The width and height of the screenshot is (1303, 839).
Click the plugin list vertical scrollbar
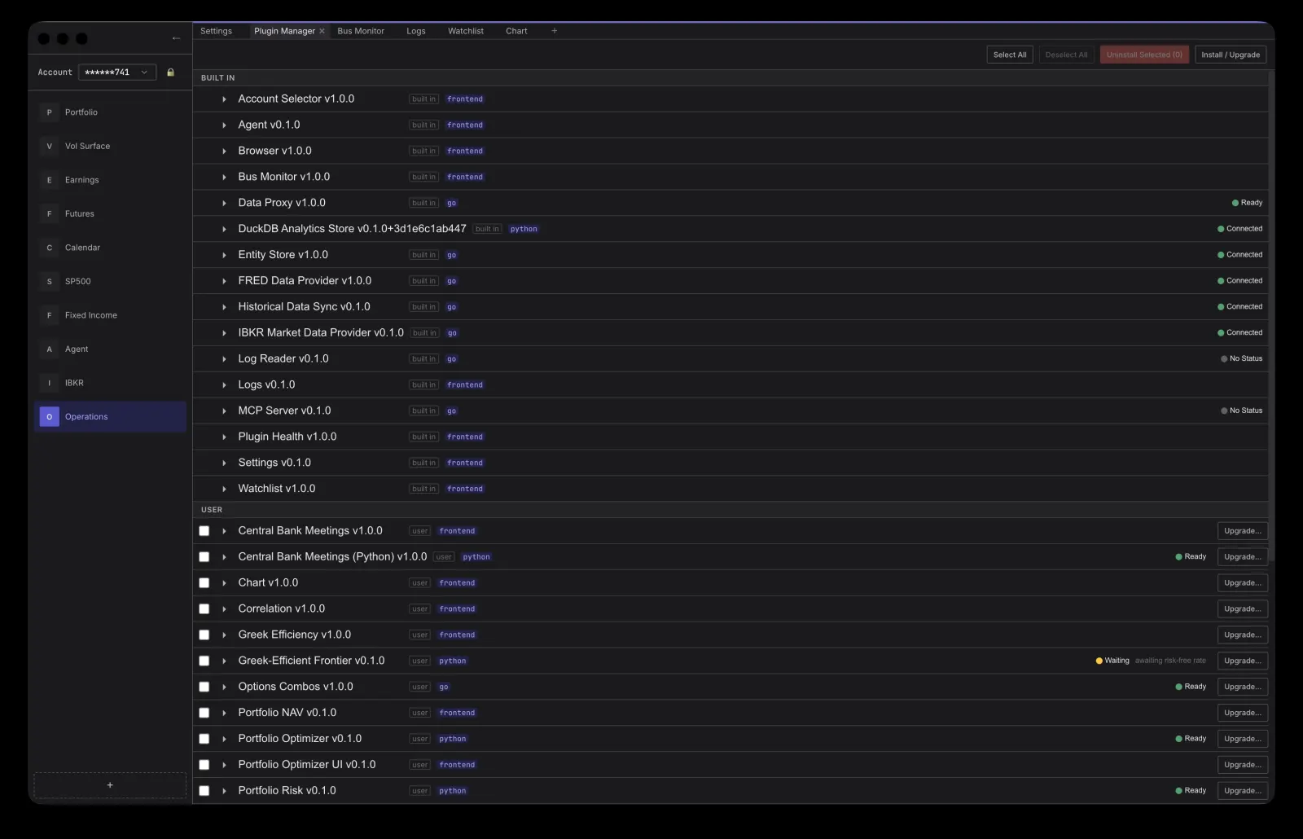[1271, 316]
